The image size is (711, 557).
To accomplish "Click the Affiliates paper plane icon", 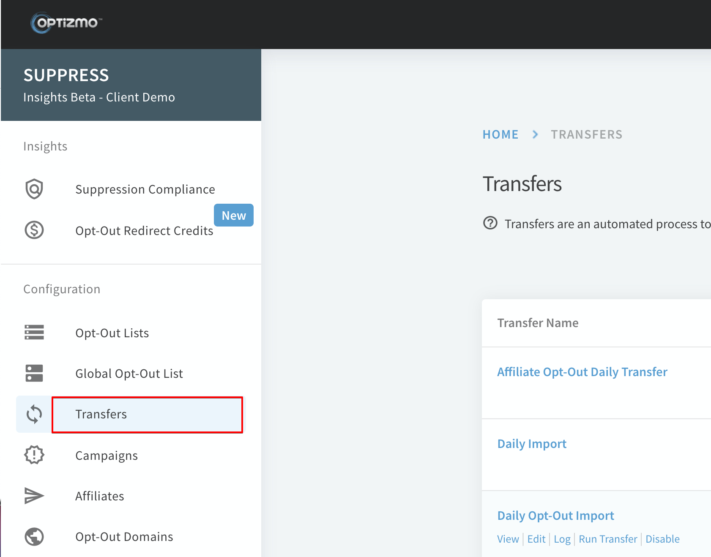I will [34, 496].
